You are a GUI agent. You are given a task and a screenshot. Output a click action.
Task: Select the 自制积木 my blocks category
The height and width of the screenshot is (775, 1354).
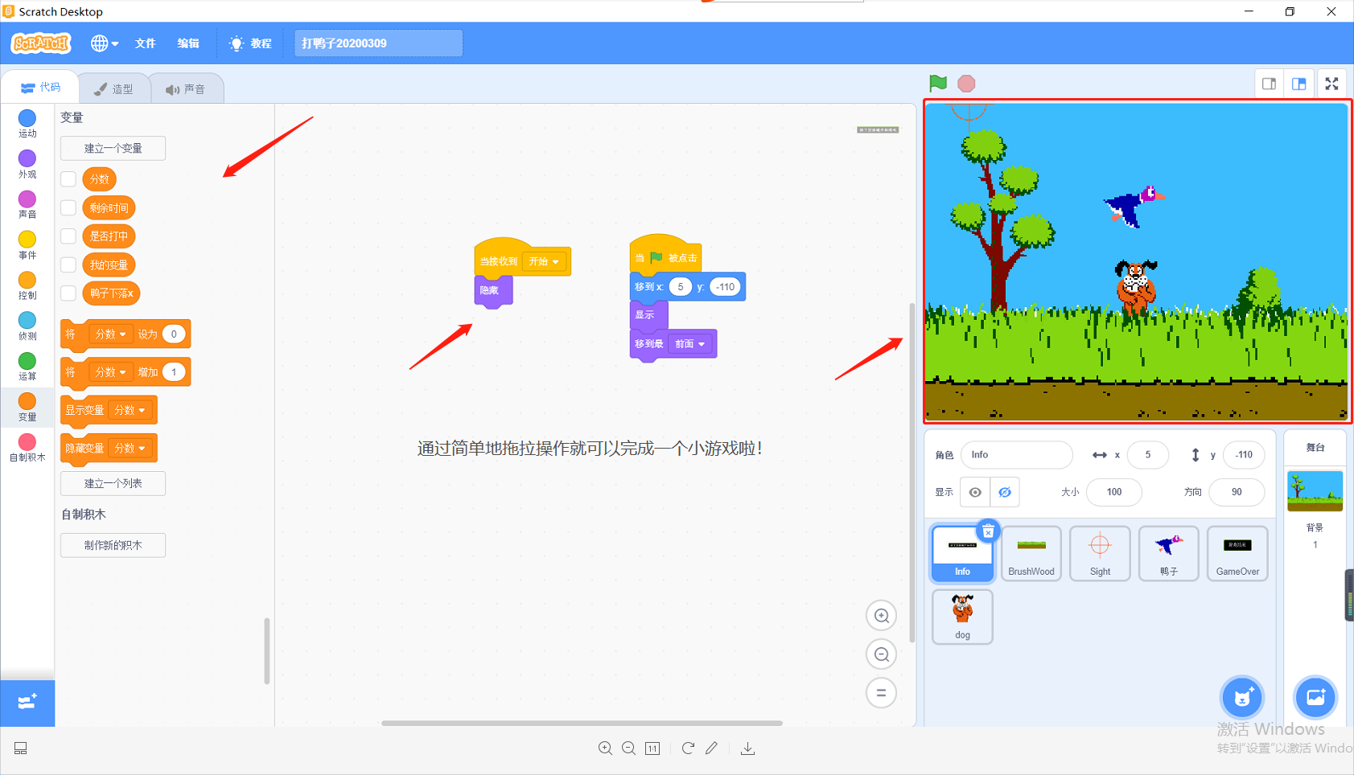click(x=27, y=448)
